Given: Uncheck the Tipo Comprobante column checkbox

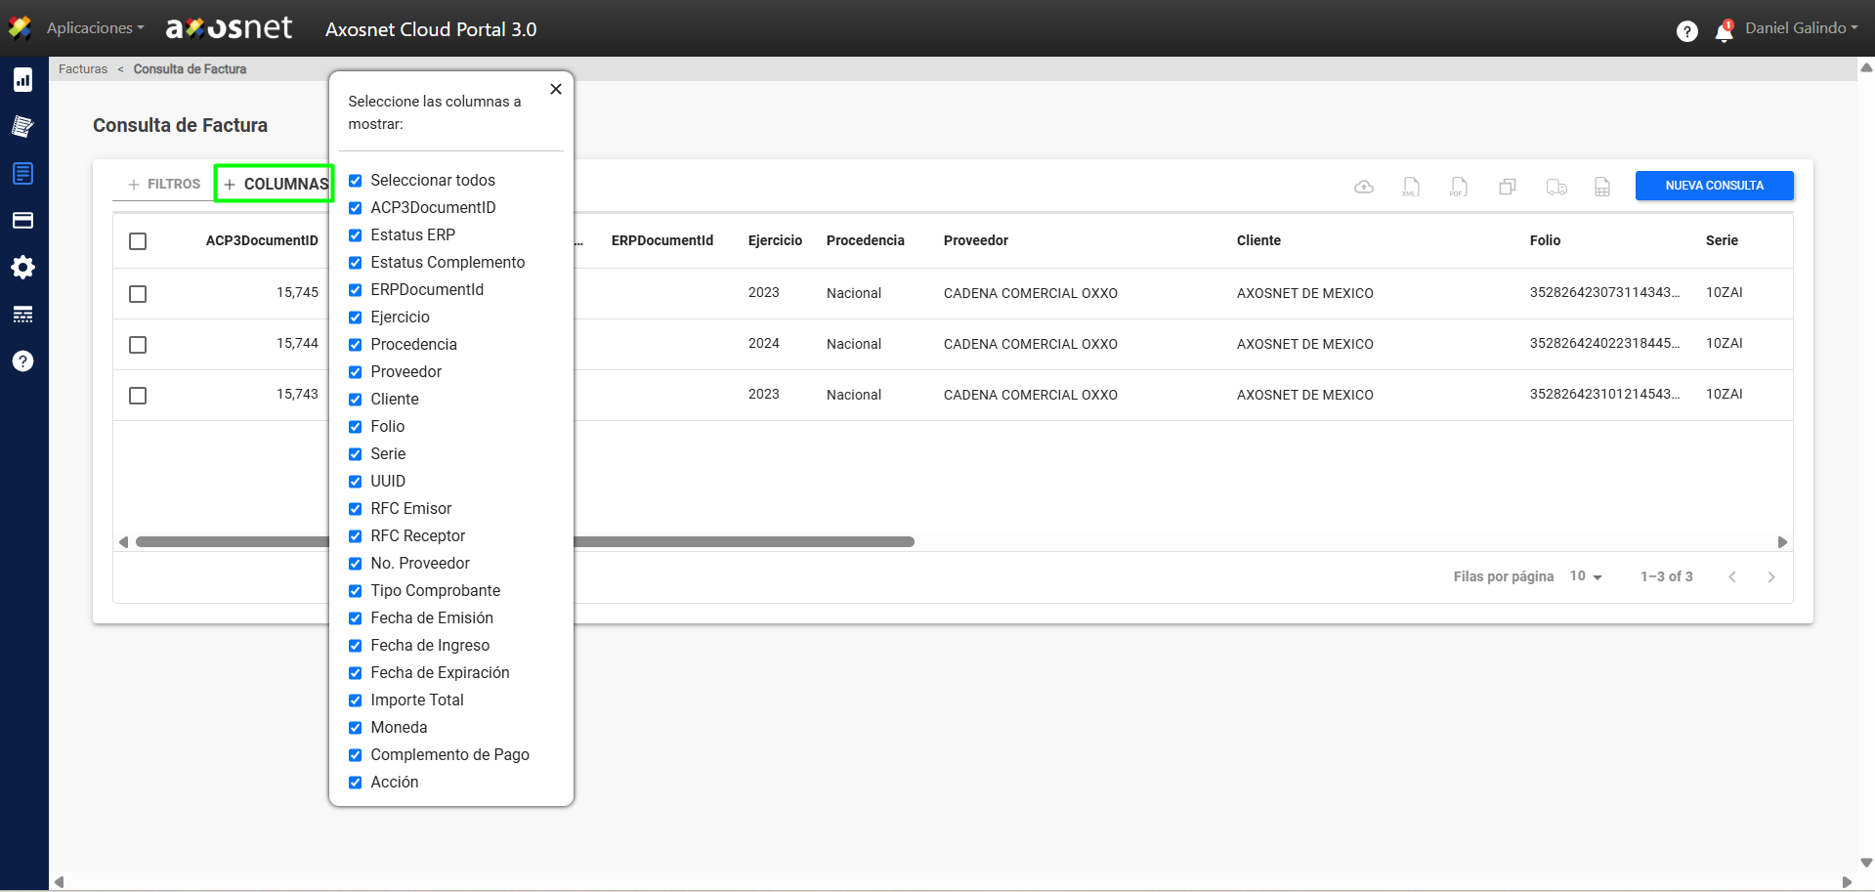Looking at the screenshot, I should tap(356, 591).
